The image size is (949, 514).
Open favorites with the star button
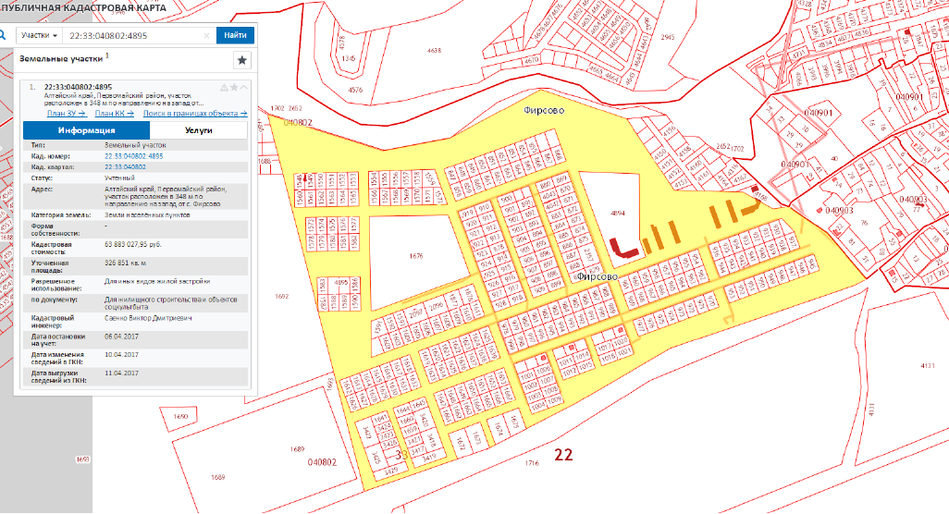pos(242,60)
